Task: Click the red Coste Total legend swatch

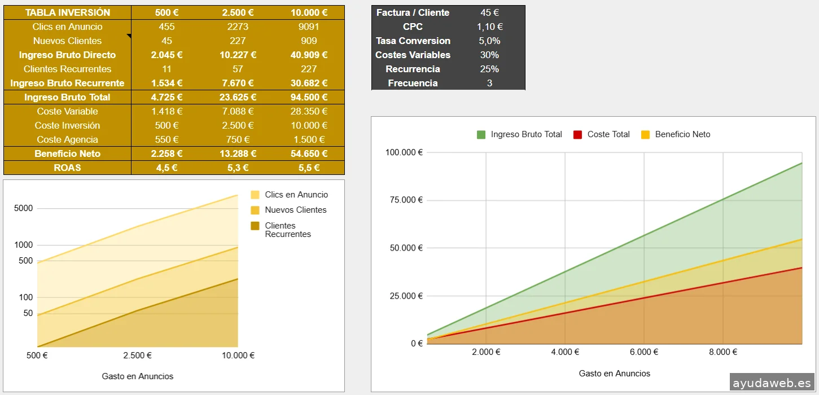Action: tap(577, 135)
